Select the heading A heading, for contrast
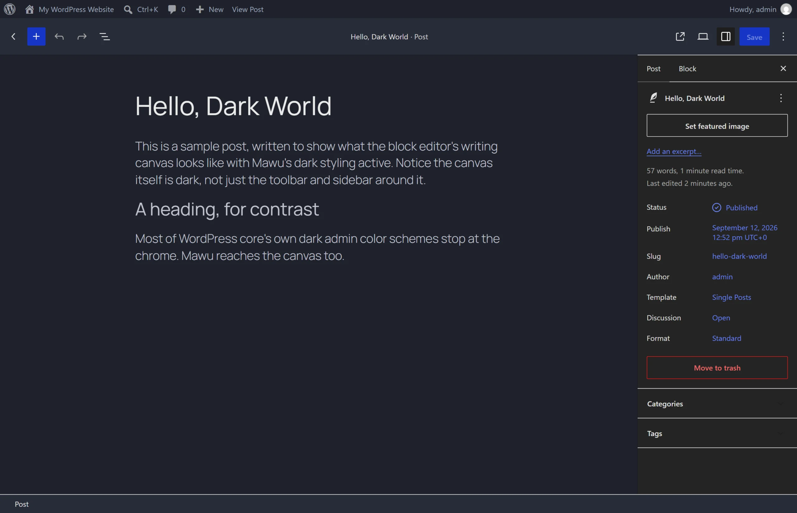Viewport: 797px width, 513px height. pos(227,209)
